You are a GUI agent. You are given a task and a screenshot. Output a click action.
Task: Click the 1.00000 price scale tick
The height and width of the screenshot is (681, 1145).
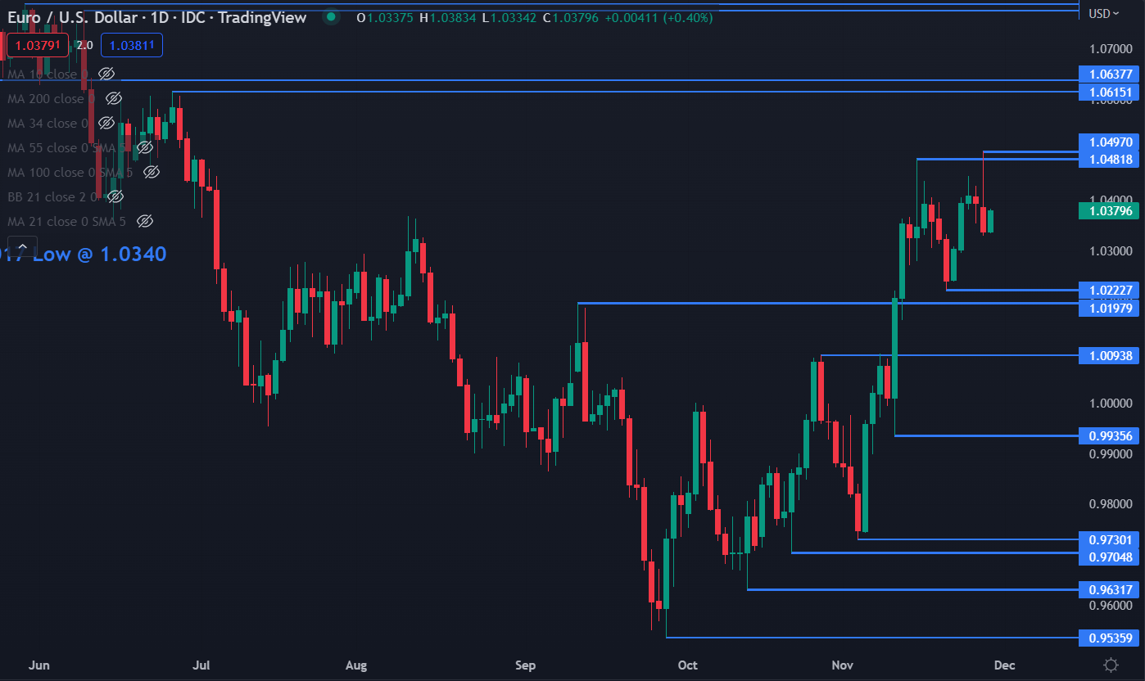coord(1110,403)
